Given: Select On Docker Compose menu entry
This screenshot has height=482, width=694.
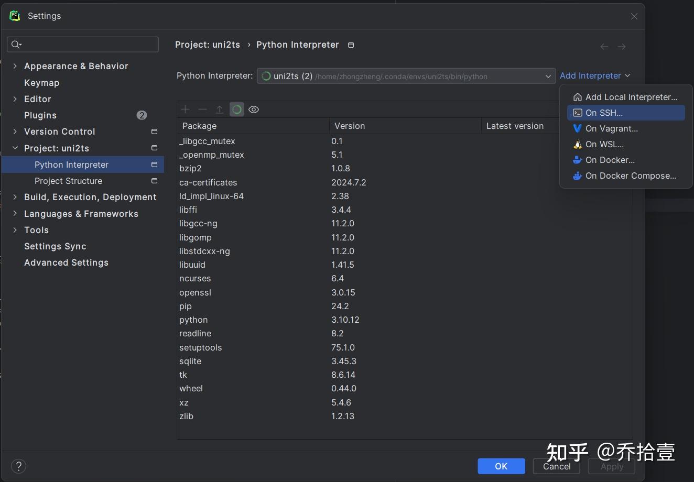Looking at the screenshot, I should click(630, 176).
